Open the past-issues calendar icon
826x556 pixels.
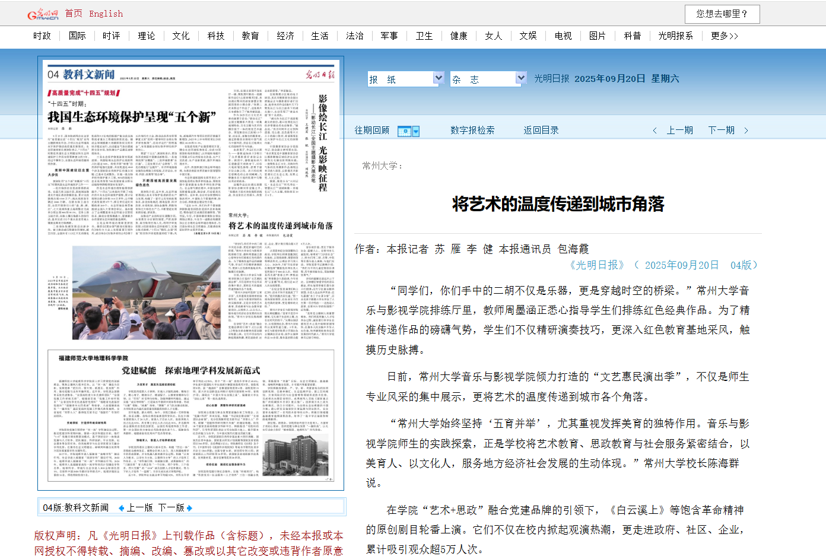tap(408, 131)
